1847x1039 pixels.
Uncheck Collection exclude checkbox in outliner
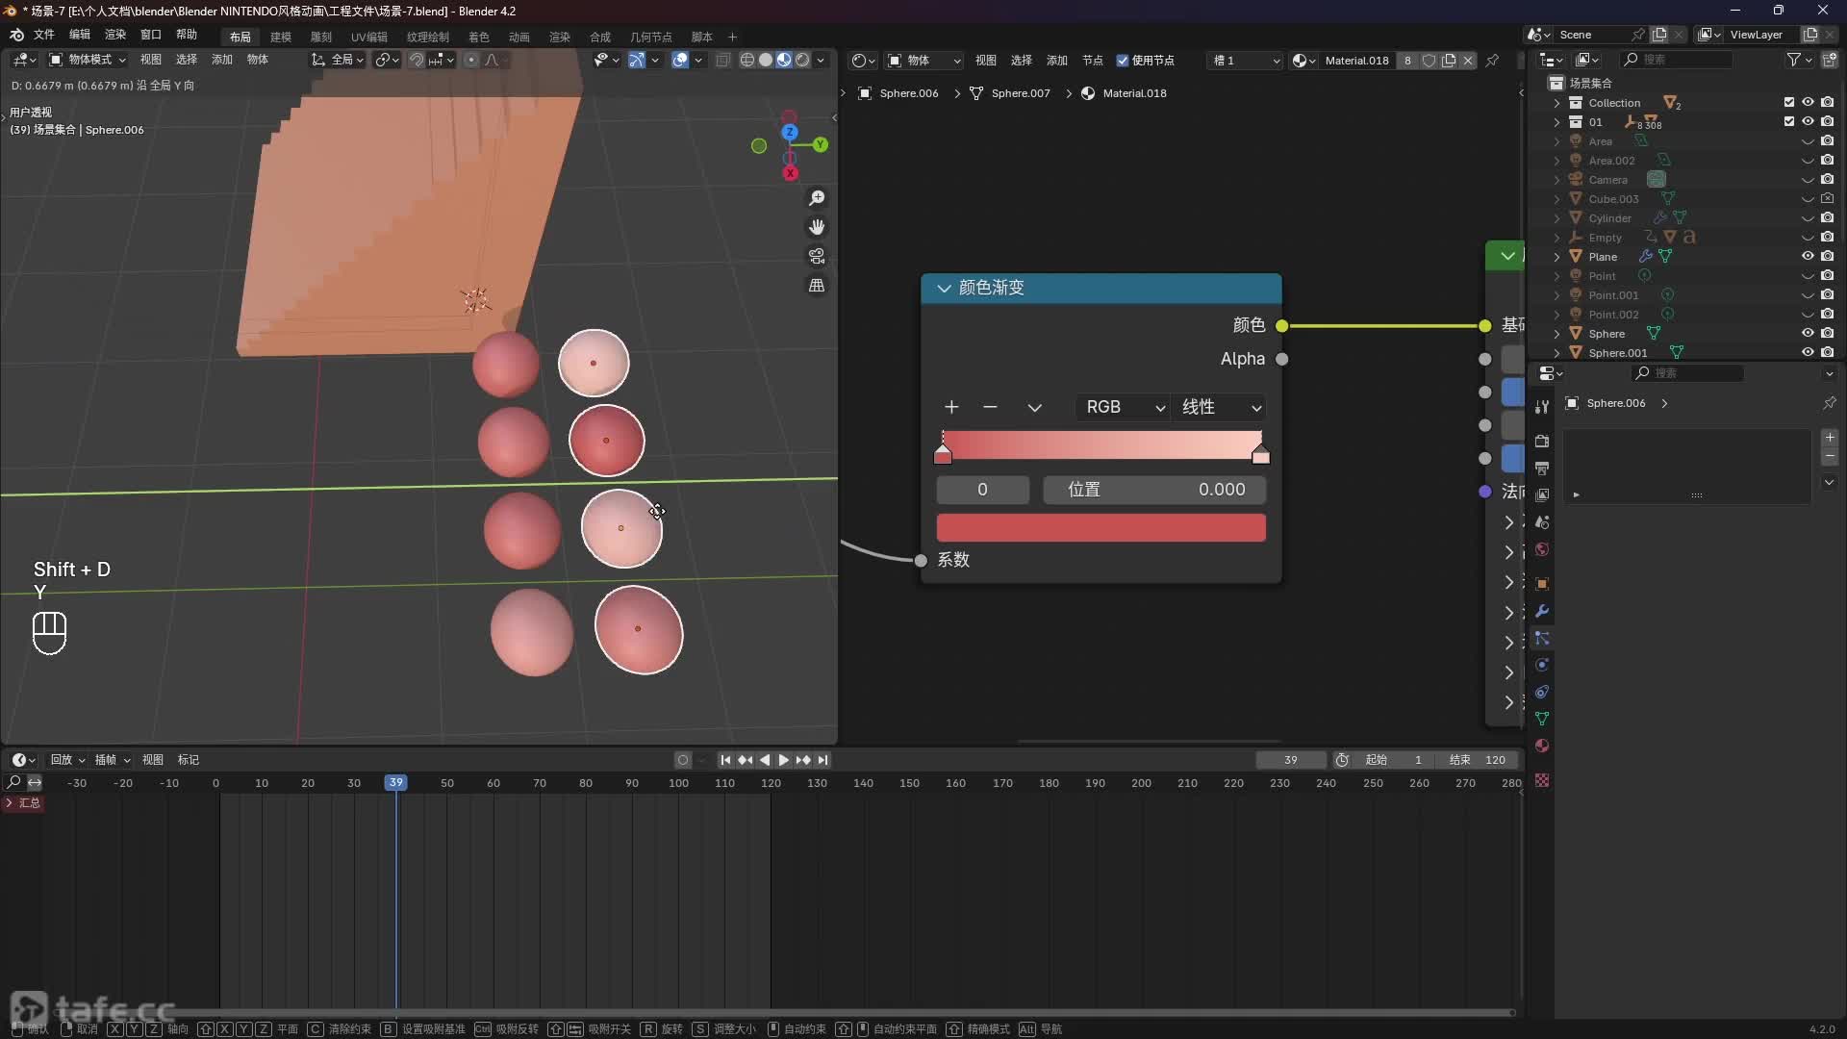pos(1789,102)
